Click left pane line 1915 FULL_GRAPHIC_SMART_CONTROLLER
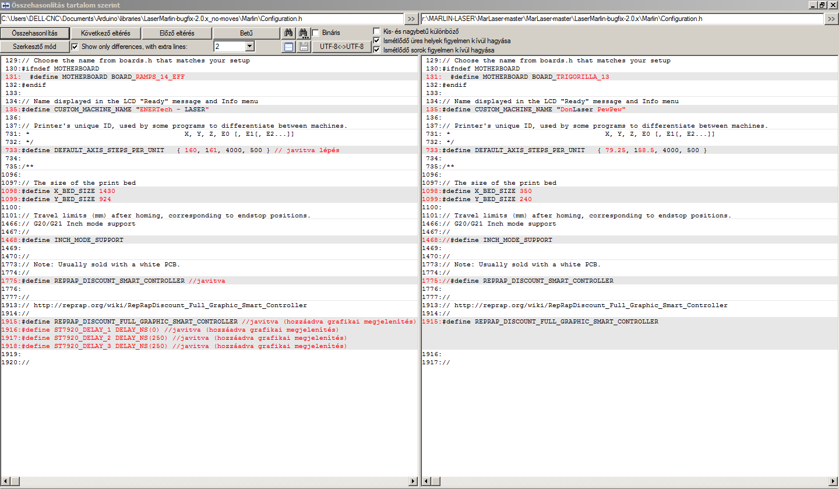The width and height of the screenshot is (839, 489). click(x=209, y=321)
